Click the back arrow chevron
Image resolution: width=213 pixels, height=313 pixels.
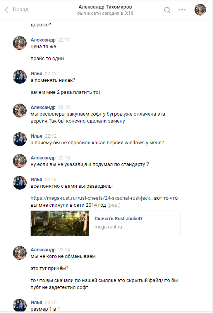(x=7, y=10)
